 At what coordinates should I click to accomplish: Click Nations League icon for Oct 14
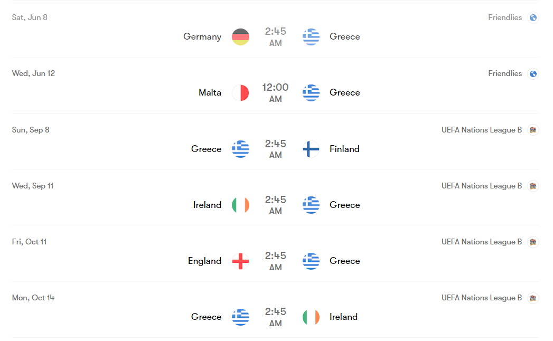(x=533, y=298)
